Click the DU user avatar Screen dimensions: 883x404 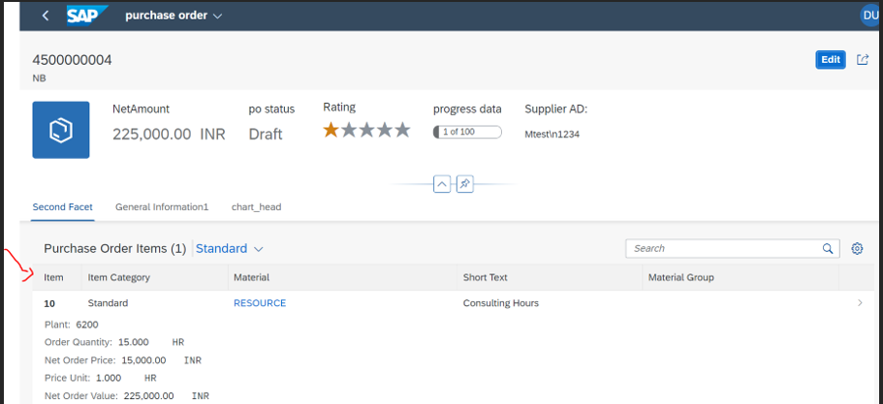click(x=871, y=16)
